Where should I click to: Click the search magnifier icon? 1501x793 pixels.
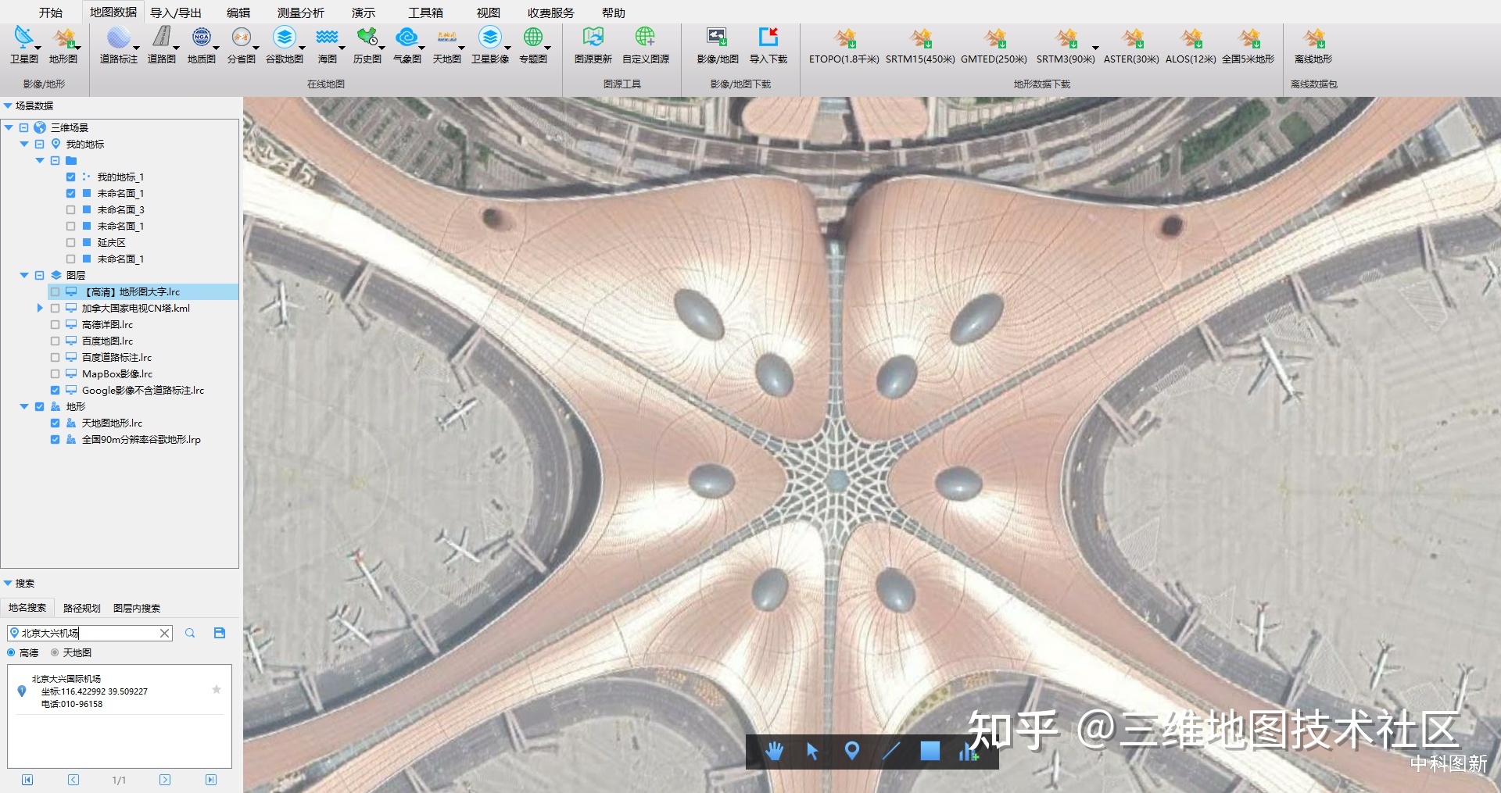[190, 633]
